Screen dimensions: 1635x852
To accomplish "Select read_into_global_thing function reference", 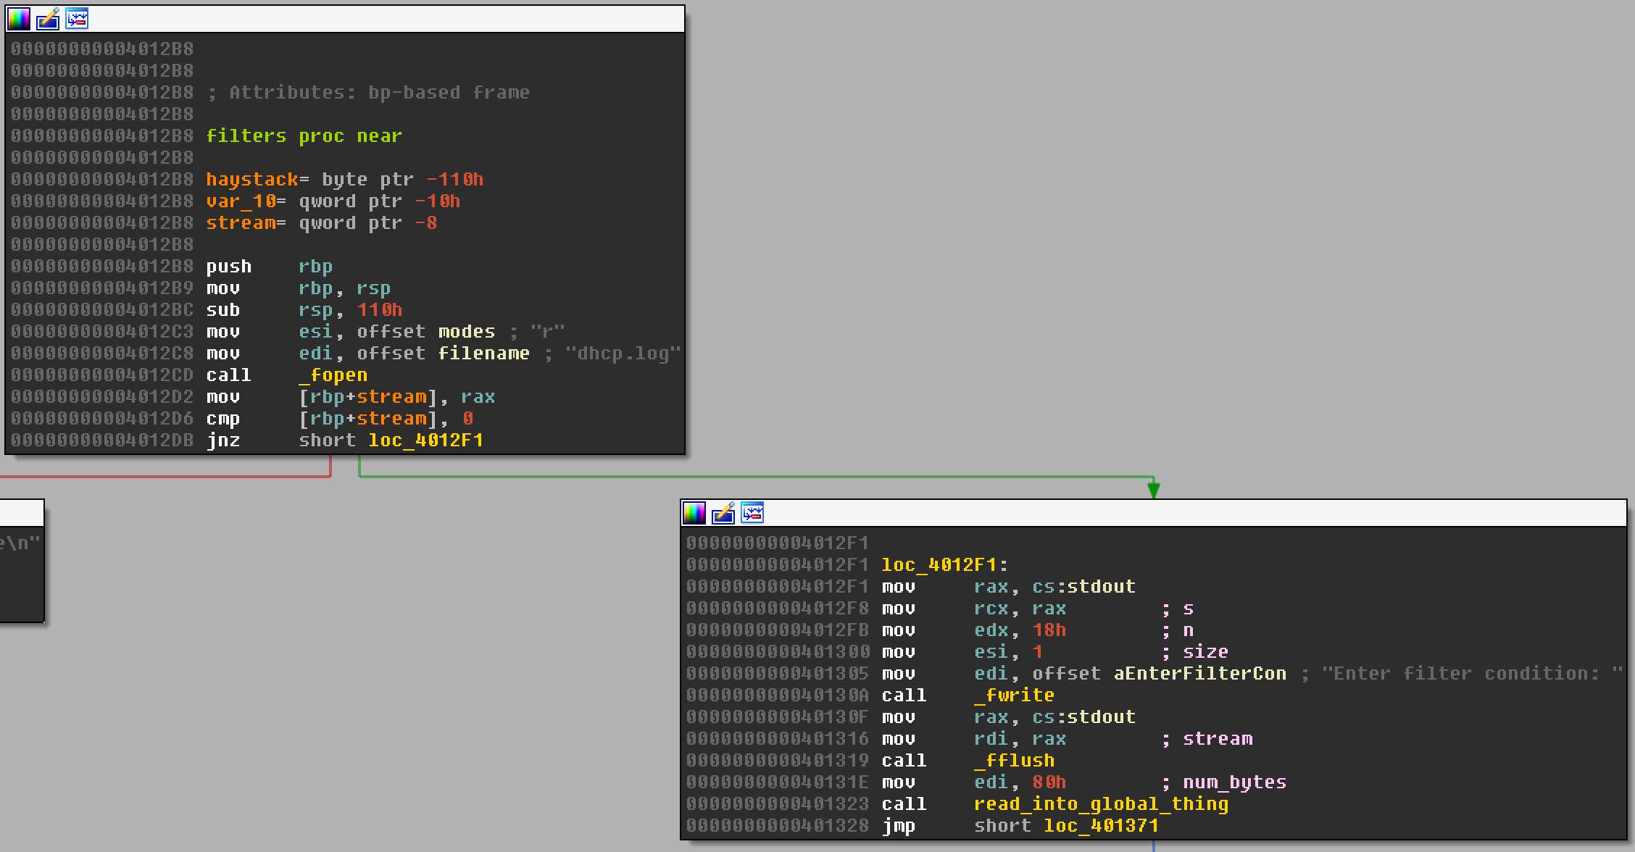I will (x=1101, y=804).
